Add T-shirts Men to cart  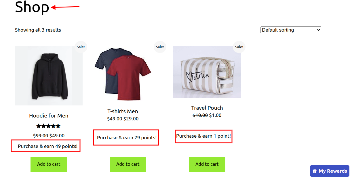[128, 164]
